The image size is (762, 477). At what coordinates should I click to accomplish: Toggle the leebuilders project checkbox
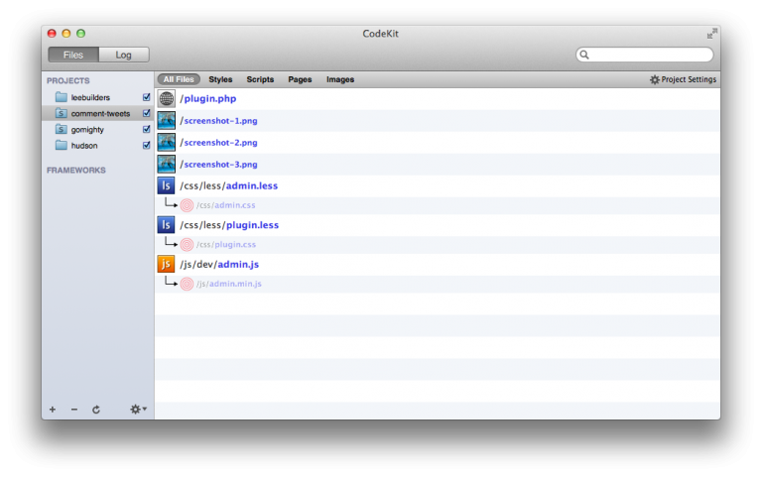click(146, 97)
